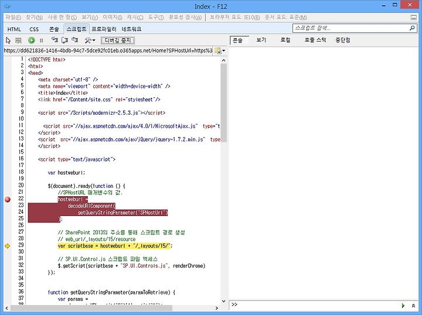The width and height of the screenshot is (422, 315).
Task: Open the 찾기(N) menu
Action: click(34, 18)
